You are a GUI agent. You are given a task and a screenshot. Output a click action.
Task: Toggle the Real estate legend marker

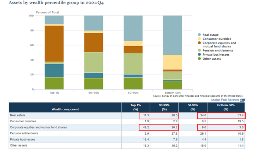(199, 35)
